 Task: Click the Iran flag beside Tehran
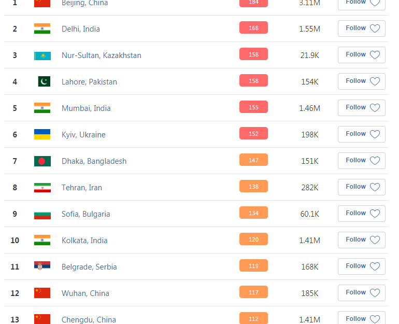click(x=42, y=188)
